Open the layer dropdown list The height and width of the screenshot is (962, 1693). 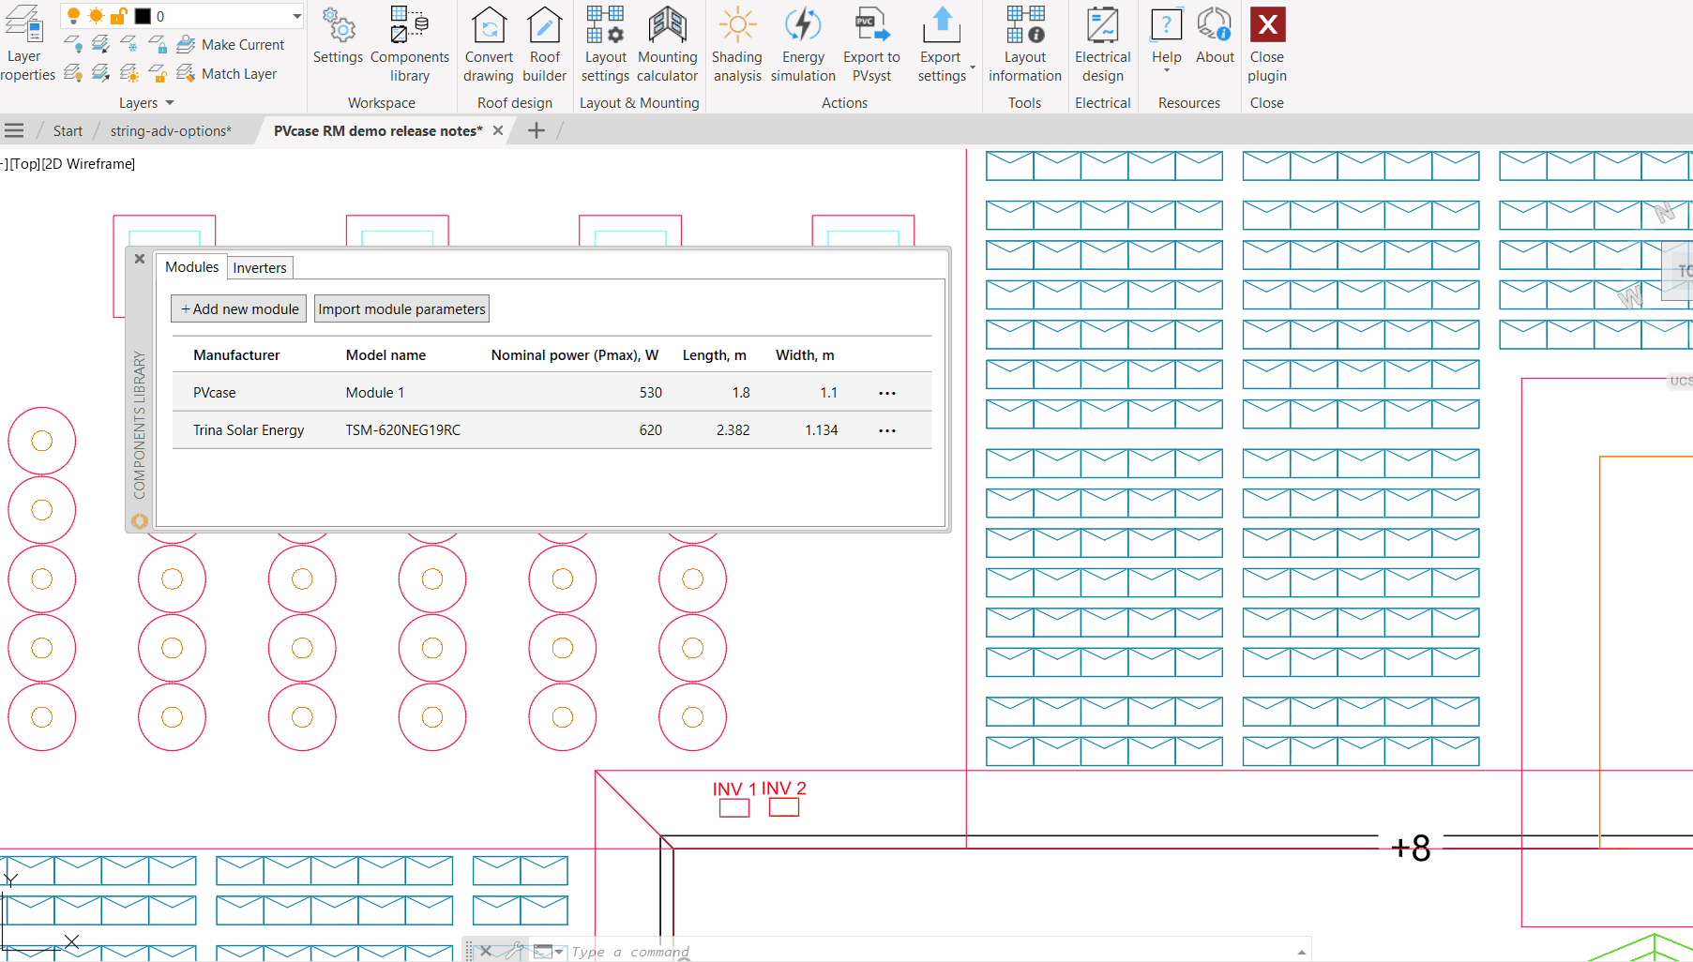point(296,16)
